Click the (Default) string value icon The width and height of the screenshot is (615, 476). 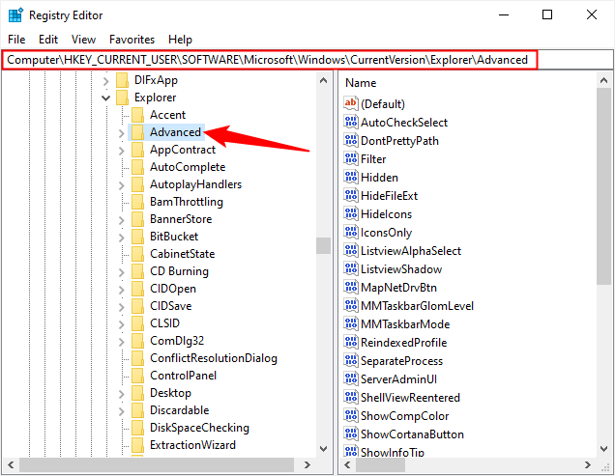pyautogui.click(x=351, y=103)
